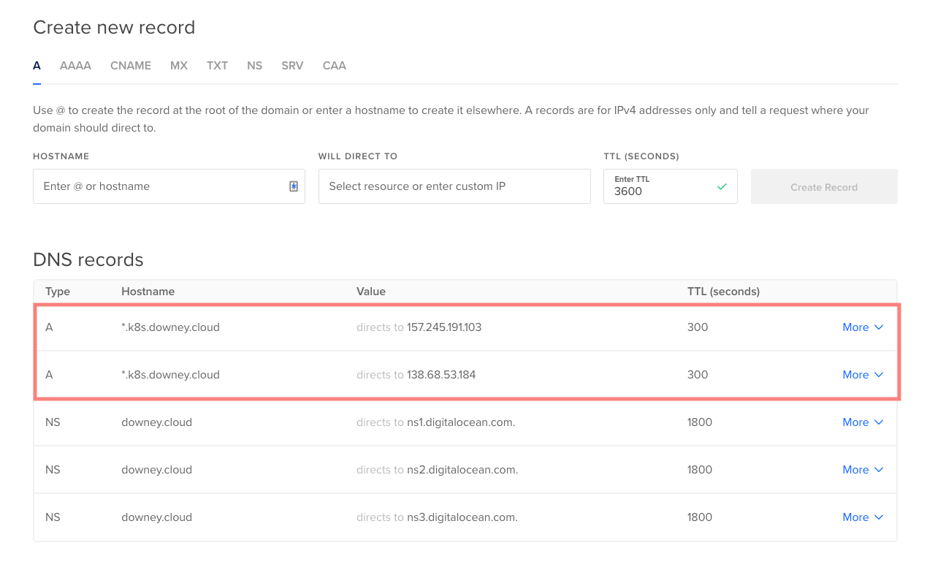The image size is (927, 567).
Task: Expand More for the 157.245.191.103 record
Action: coord(863,327)
